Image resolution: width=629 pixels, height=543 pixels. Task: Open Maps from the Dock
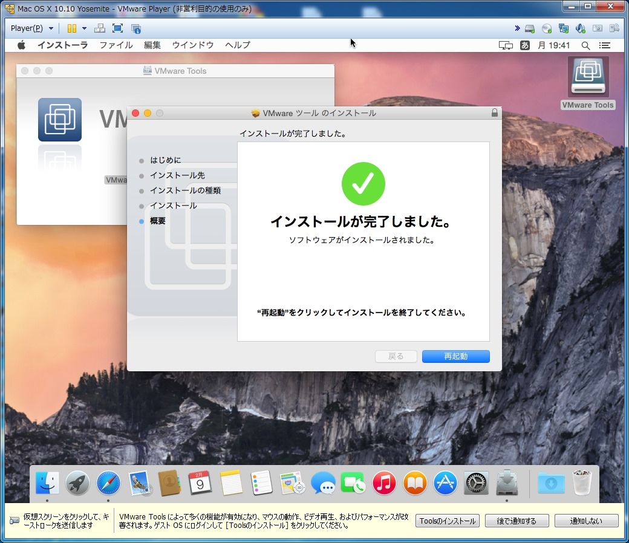[x=293, y=483]
